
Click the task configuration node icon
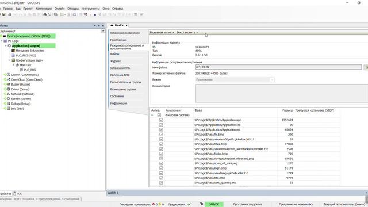13,60
